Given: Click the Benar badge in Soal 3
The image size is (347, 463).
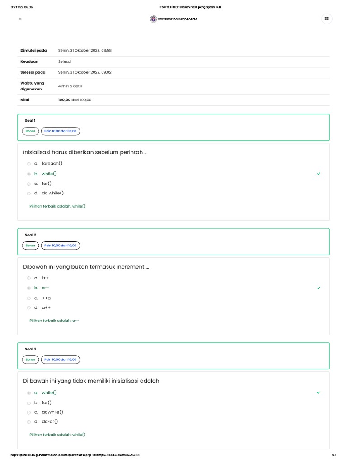Looking at the screenshot, I should [x=30, y=359].
